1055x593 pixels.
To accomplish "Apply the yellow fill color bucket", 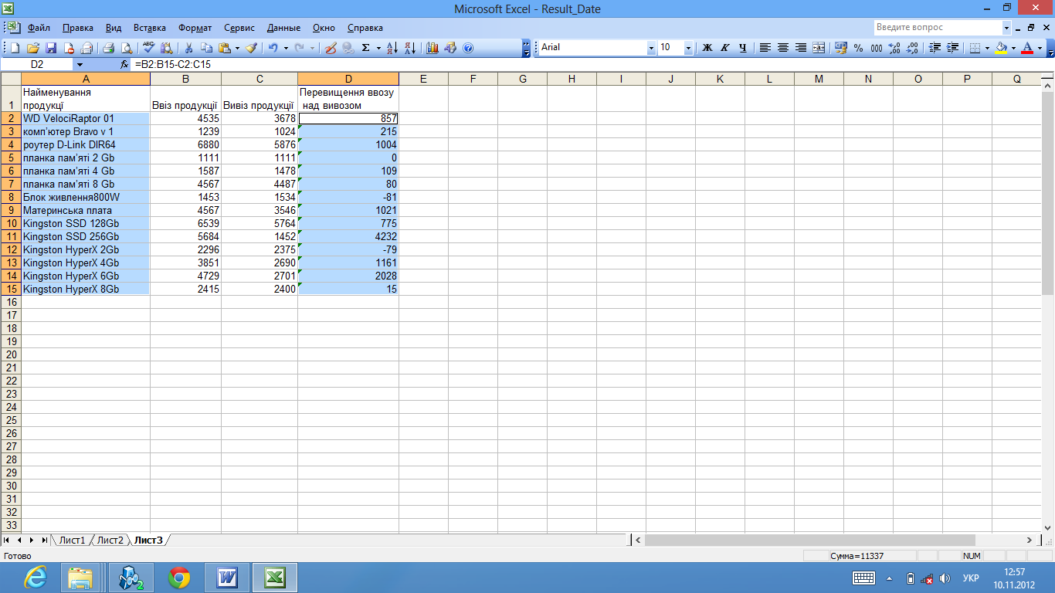I will pos(1001,48).
